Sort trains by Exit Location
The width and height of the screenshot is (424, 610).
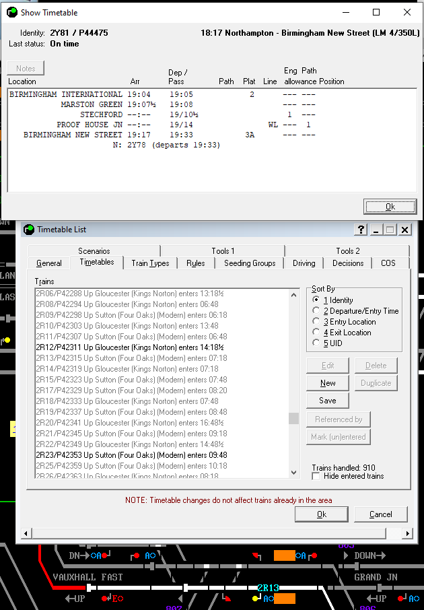316,332
